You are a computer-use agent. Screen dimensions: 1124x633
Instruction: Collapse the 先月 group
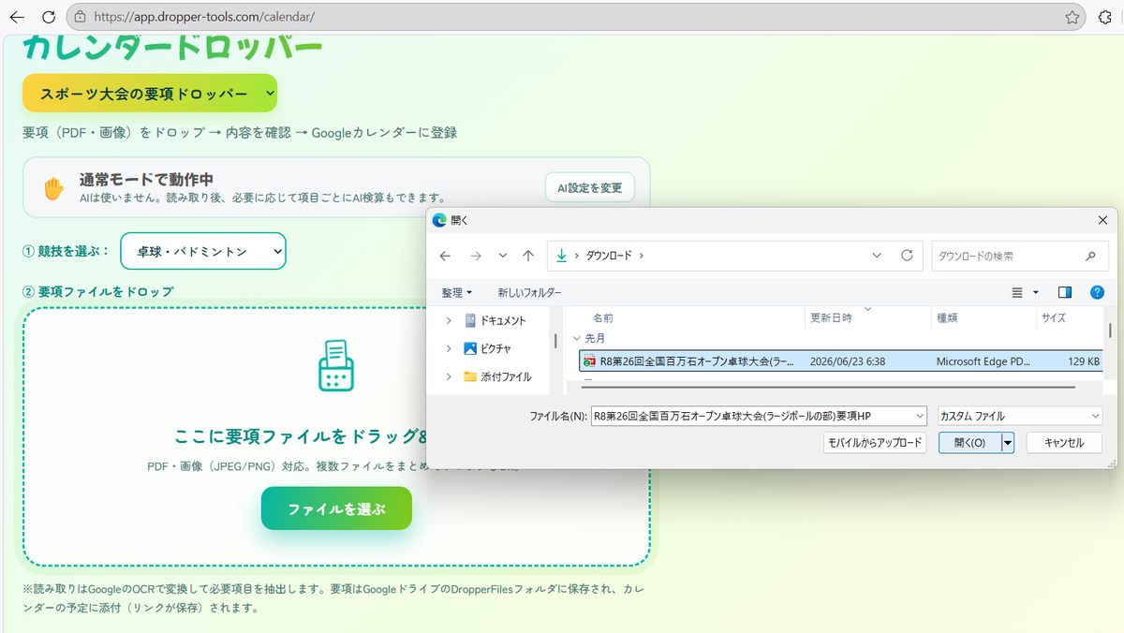coord(576,339)
